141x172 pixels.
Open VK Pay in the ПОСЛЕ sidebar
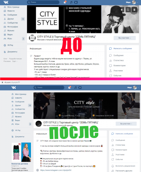point(16,130)
